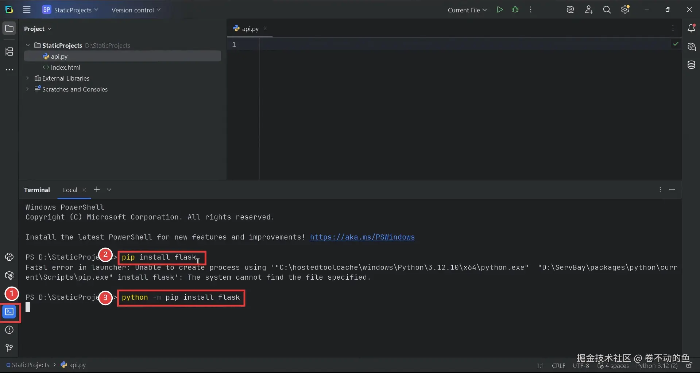Change indentation via 4 spaces widget
This screenshot has height=373, width=700.
click(x=613, y=366)
